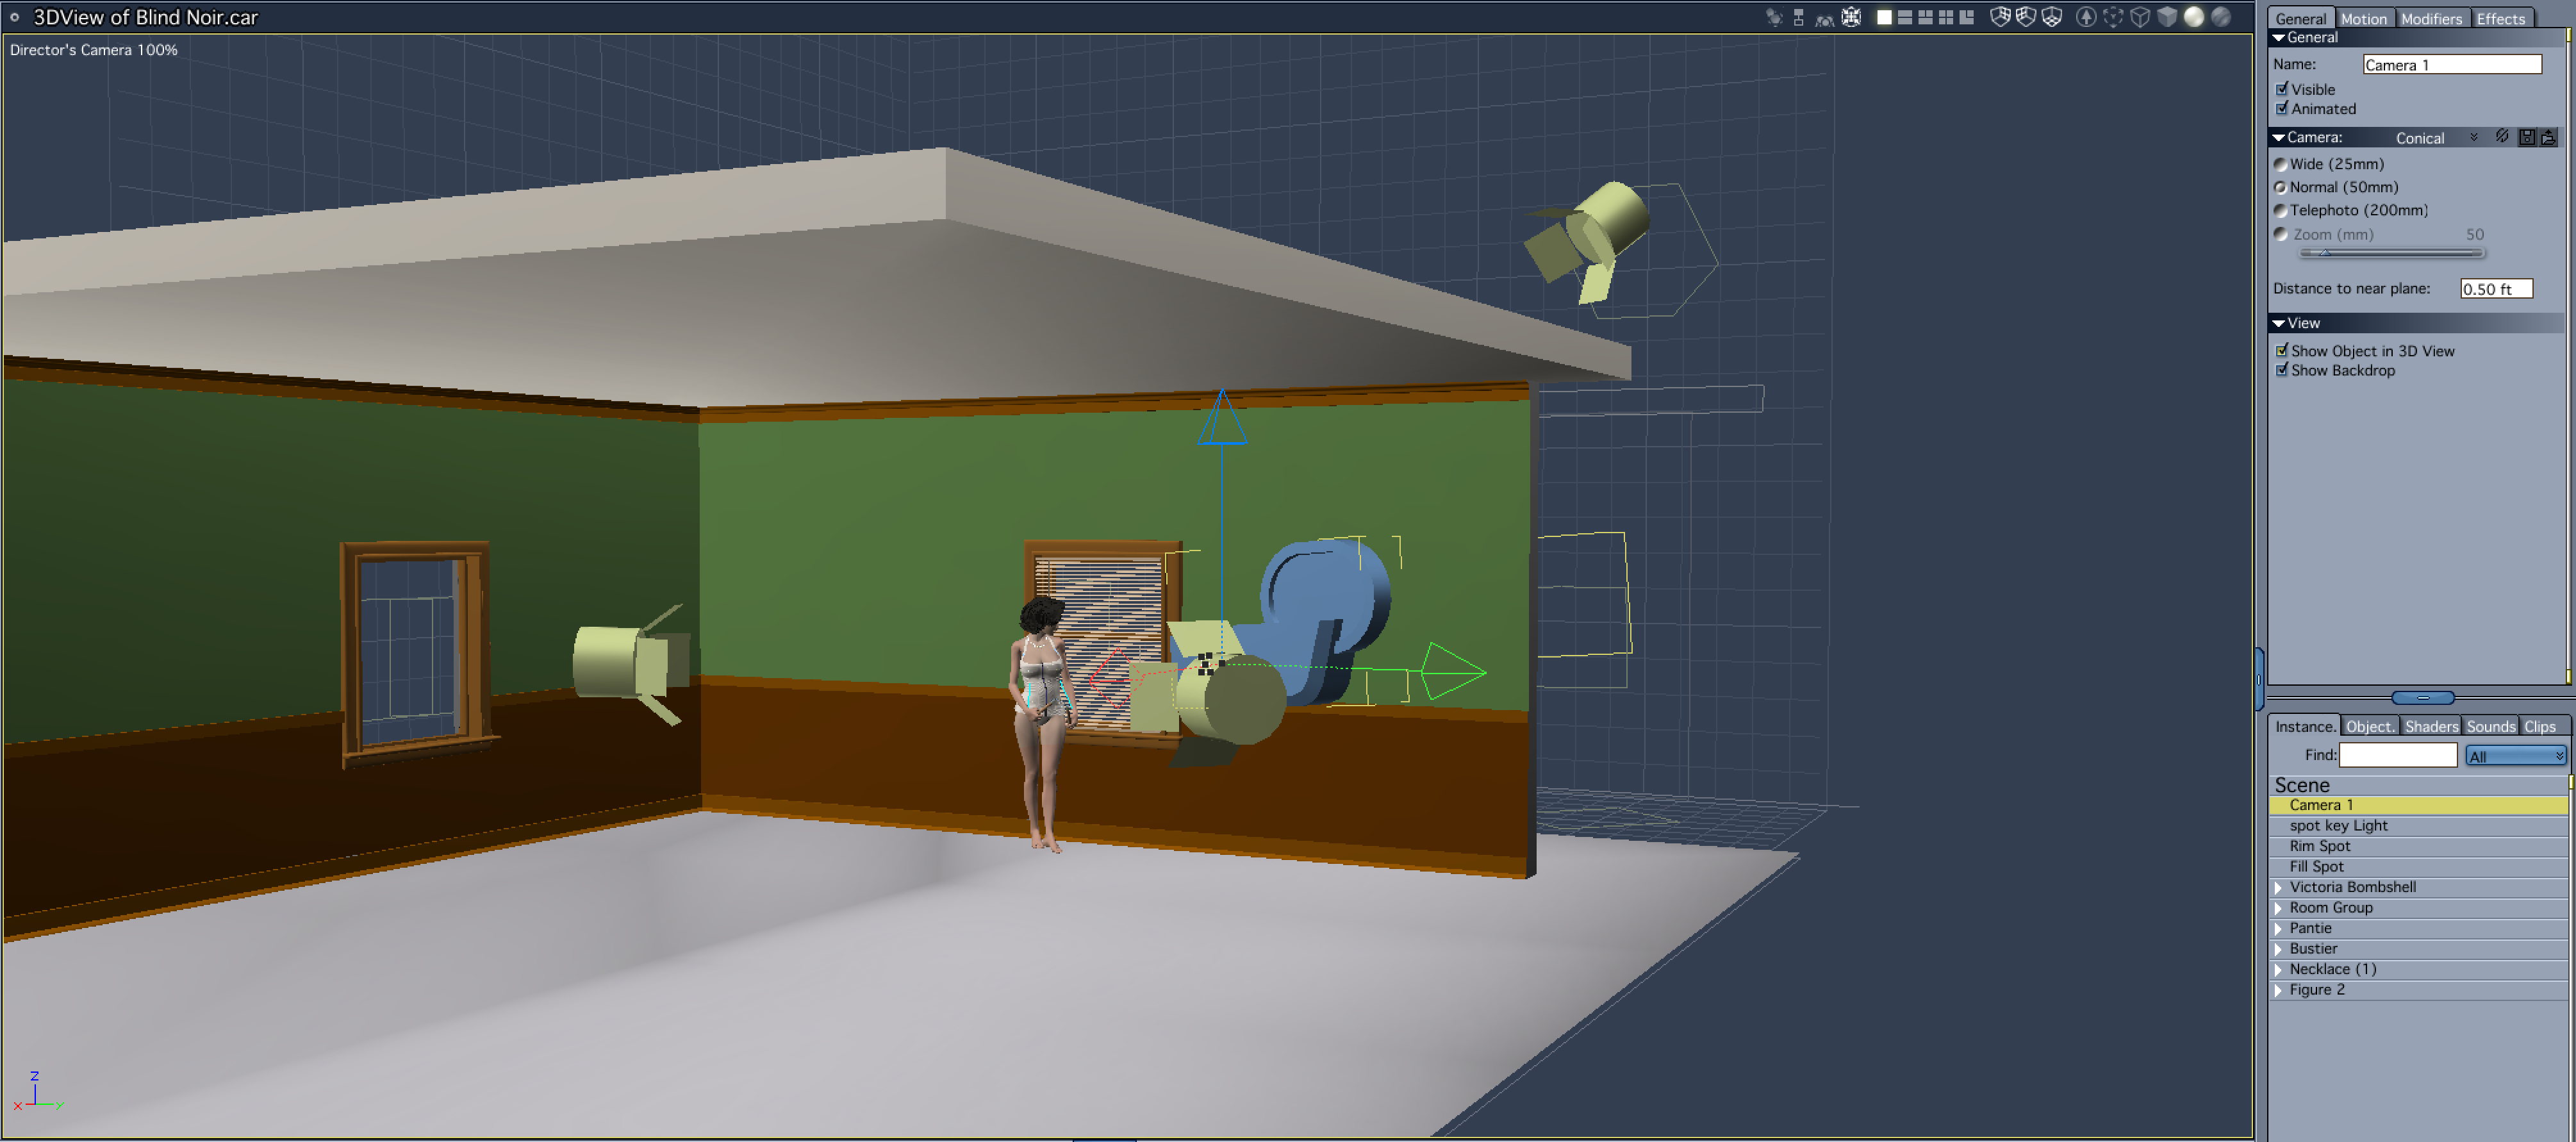Collapse the View section triangle
The image size is (2576, 1142).
pyautogui.click(x=2279, y=323)
